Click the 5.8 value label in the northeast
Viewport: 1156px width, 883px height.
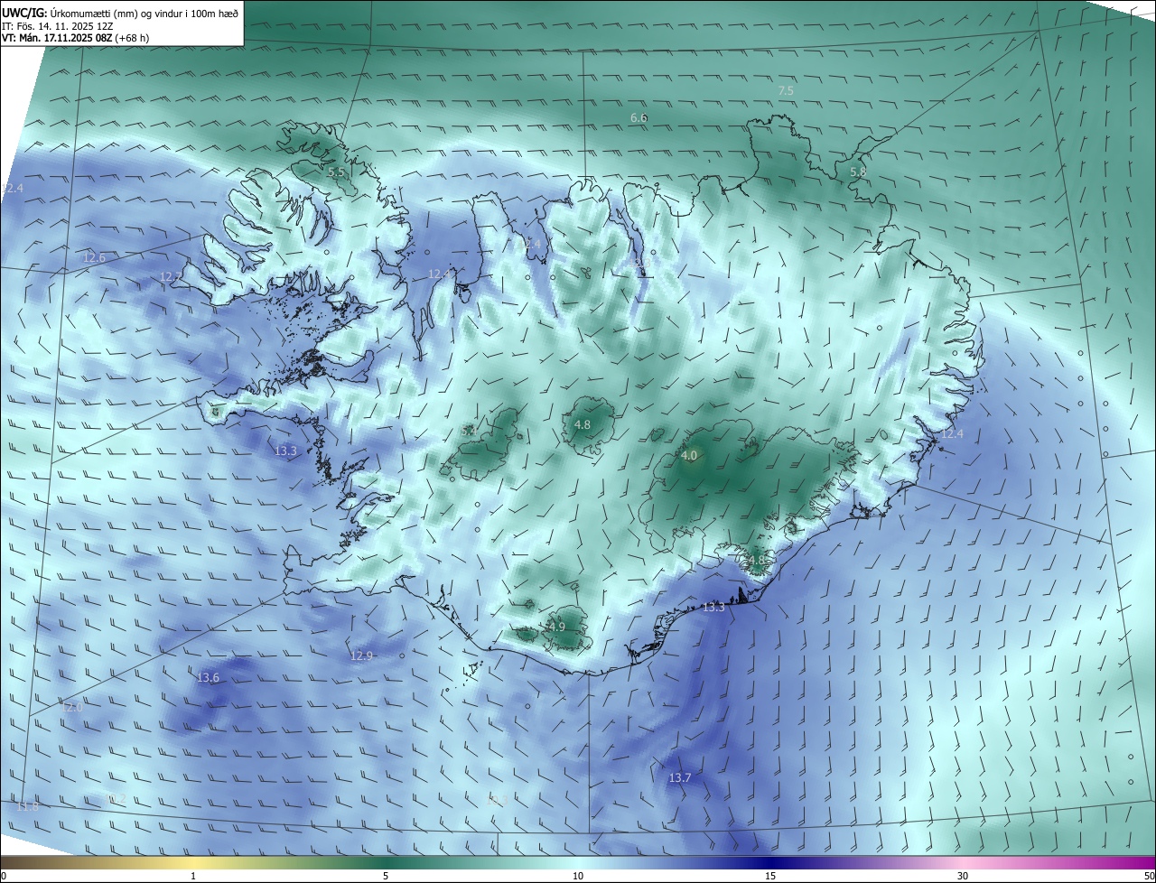858,172
